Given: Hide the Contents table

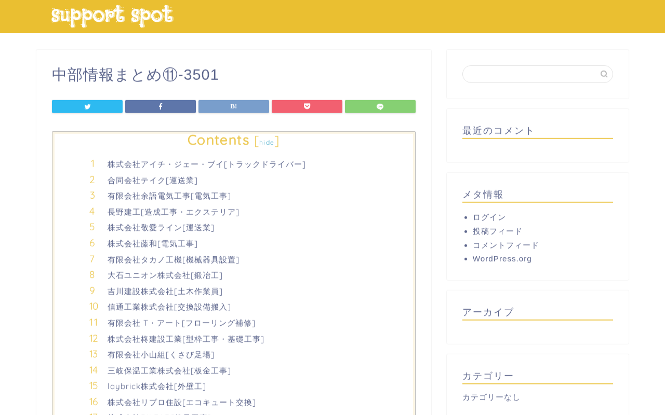Looking at the screenshot, I should click(267, 143).
